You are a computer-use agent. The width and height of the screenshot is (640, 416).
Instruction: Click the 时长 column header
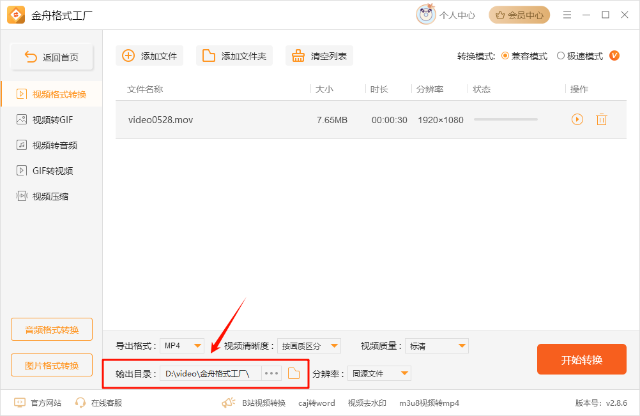379,89
